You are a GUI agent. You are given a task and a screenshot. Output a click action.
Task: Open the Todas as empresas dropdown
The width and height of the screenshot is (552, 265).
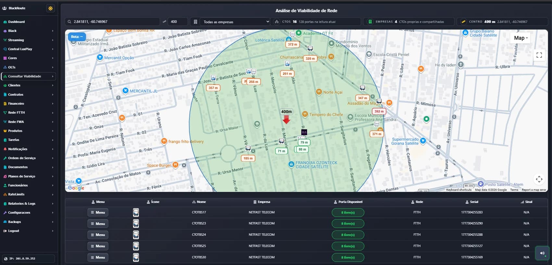pos(235,22)
